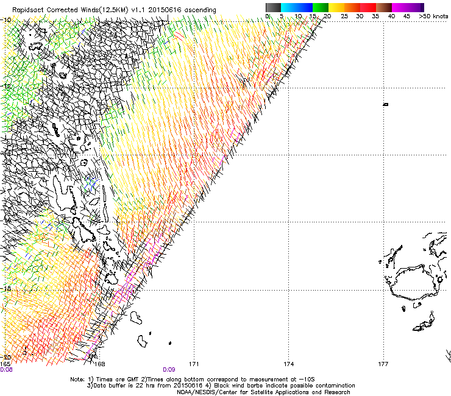Image resolution: width=451 pixels, height=396 pixels.
Task: Click the "165" longitude axis label
Action: 5,364
